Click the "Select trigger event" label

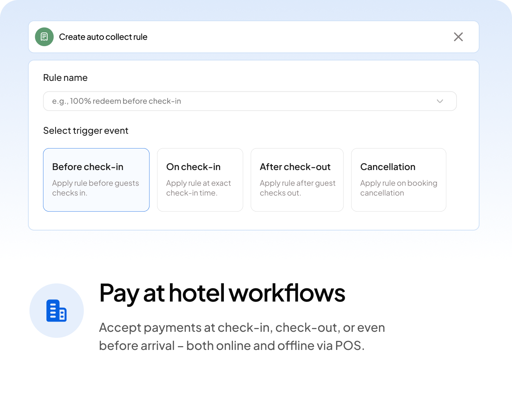click(86, 131)
